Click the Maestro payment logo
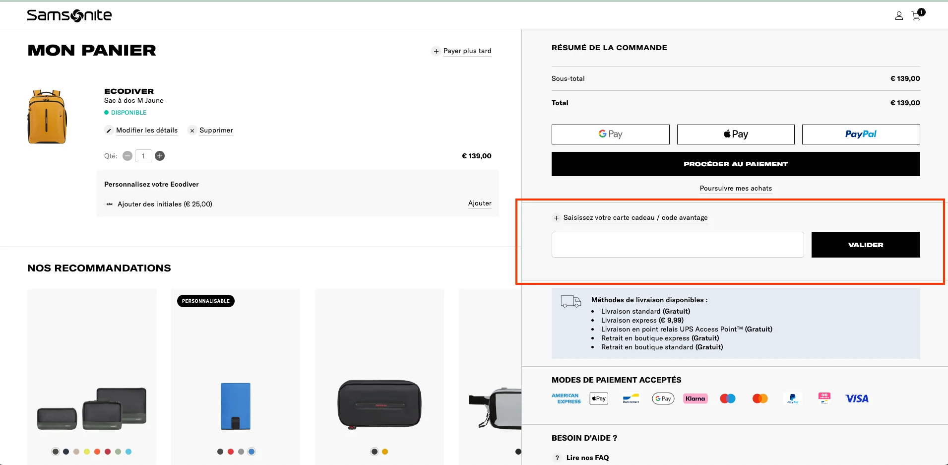 [728, 399]
